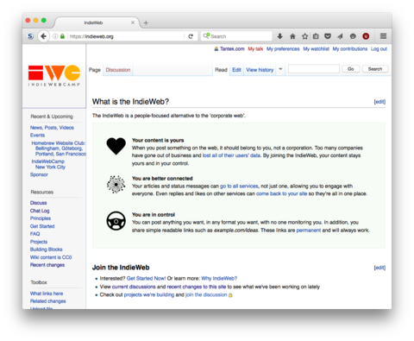Viewport: 414px width, 341px height.
Task: Open the hamburger menu icon
Action: click(383, 36)
